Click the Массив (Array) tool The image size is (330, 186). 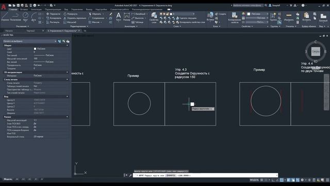[94, 22]
